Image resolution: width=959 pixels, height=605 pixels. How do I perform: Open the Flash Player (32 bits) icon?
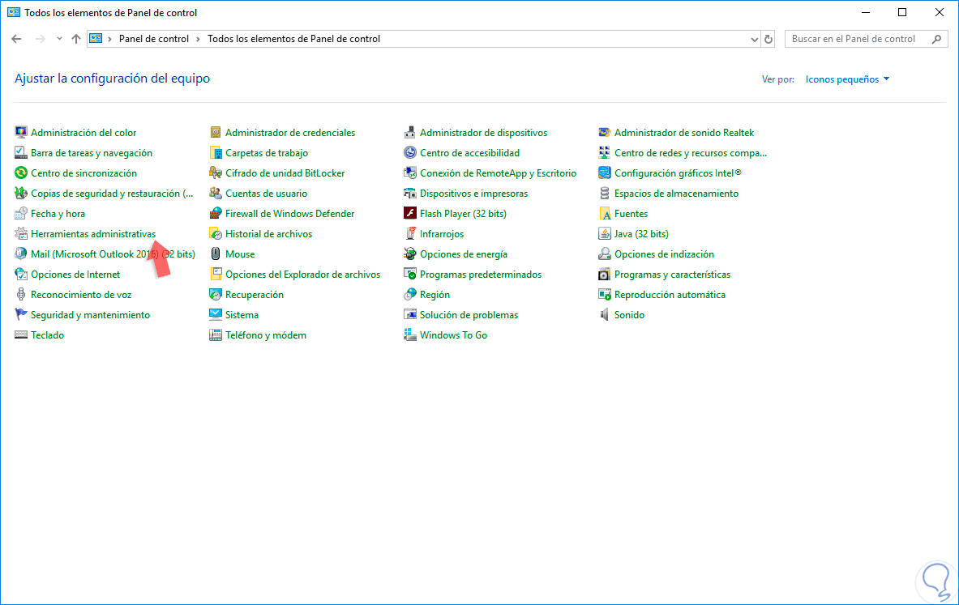[x=410, y=214]
